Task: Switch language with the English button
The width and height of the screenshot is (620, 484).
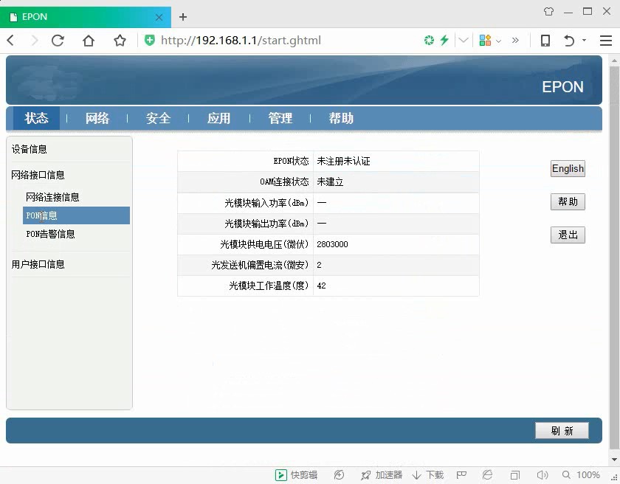Action: click(x=568, y=169)
